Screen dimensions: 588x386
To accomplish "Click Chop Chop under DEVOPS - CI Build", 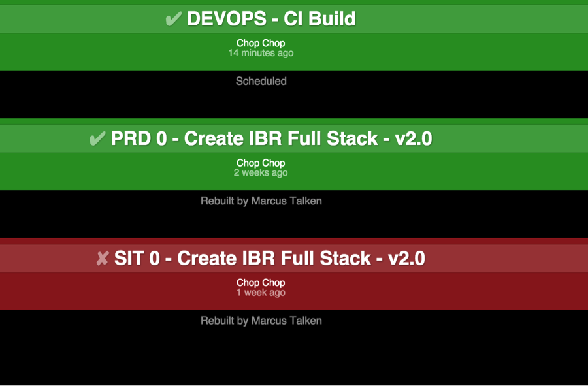I will [x=261, y=43].
